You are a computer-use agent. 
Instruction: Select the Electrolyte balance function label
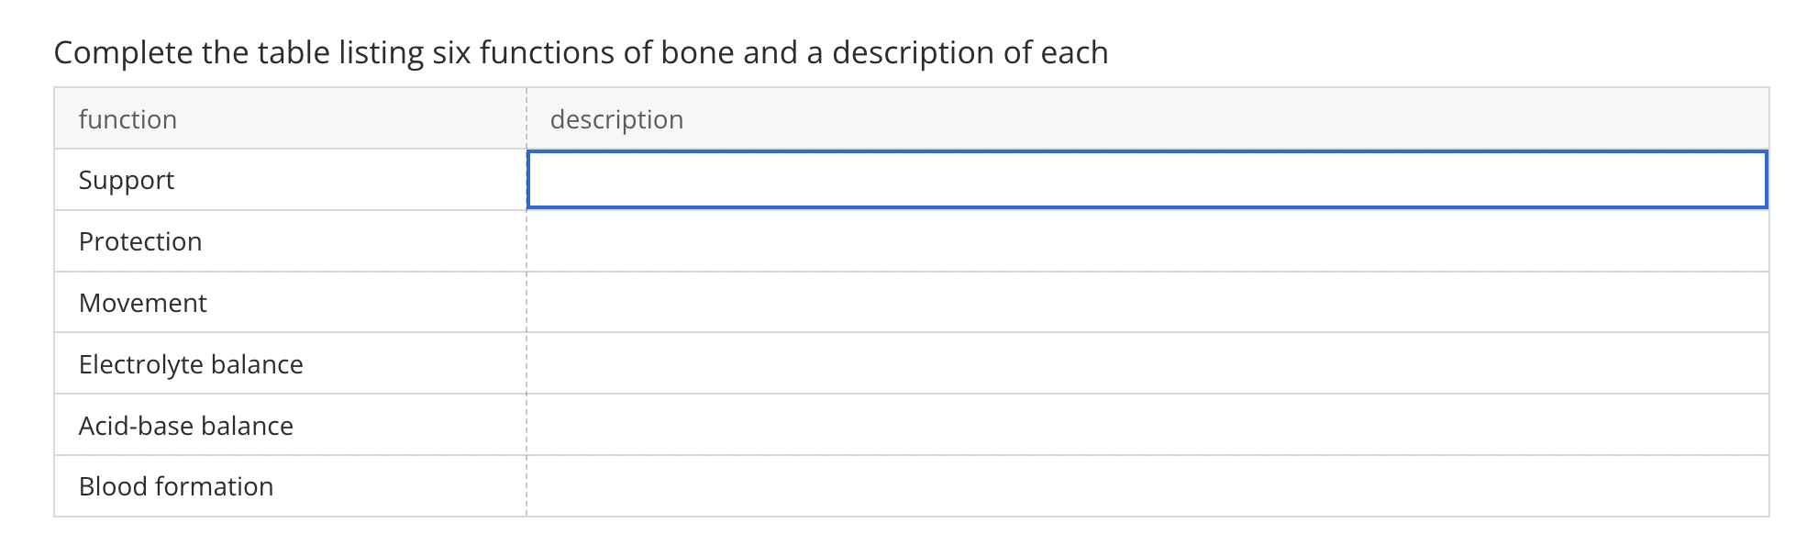[x=191, y=364]
